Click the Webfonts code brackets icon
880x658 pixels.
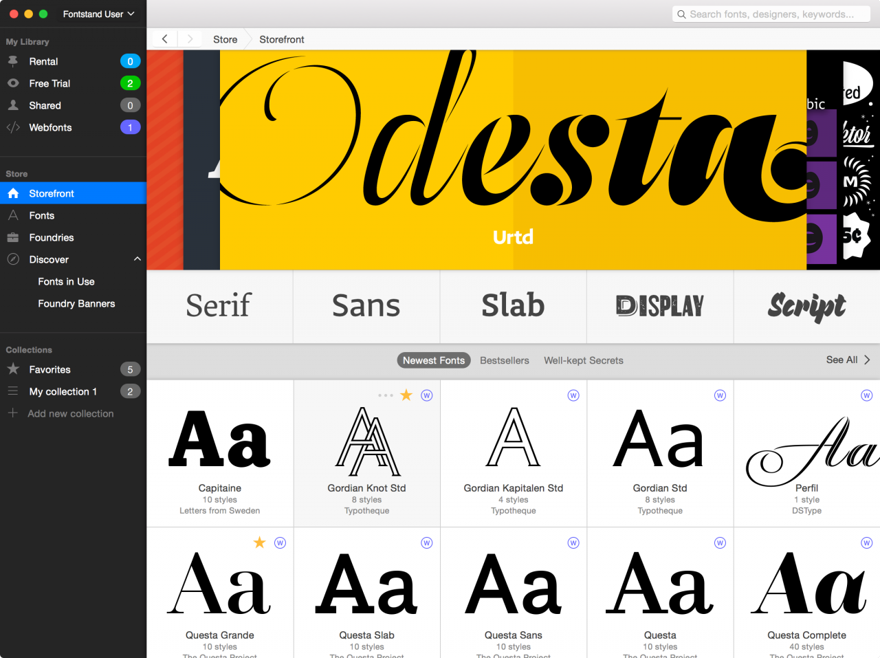[13, 127]
